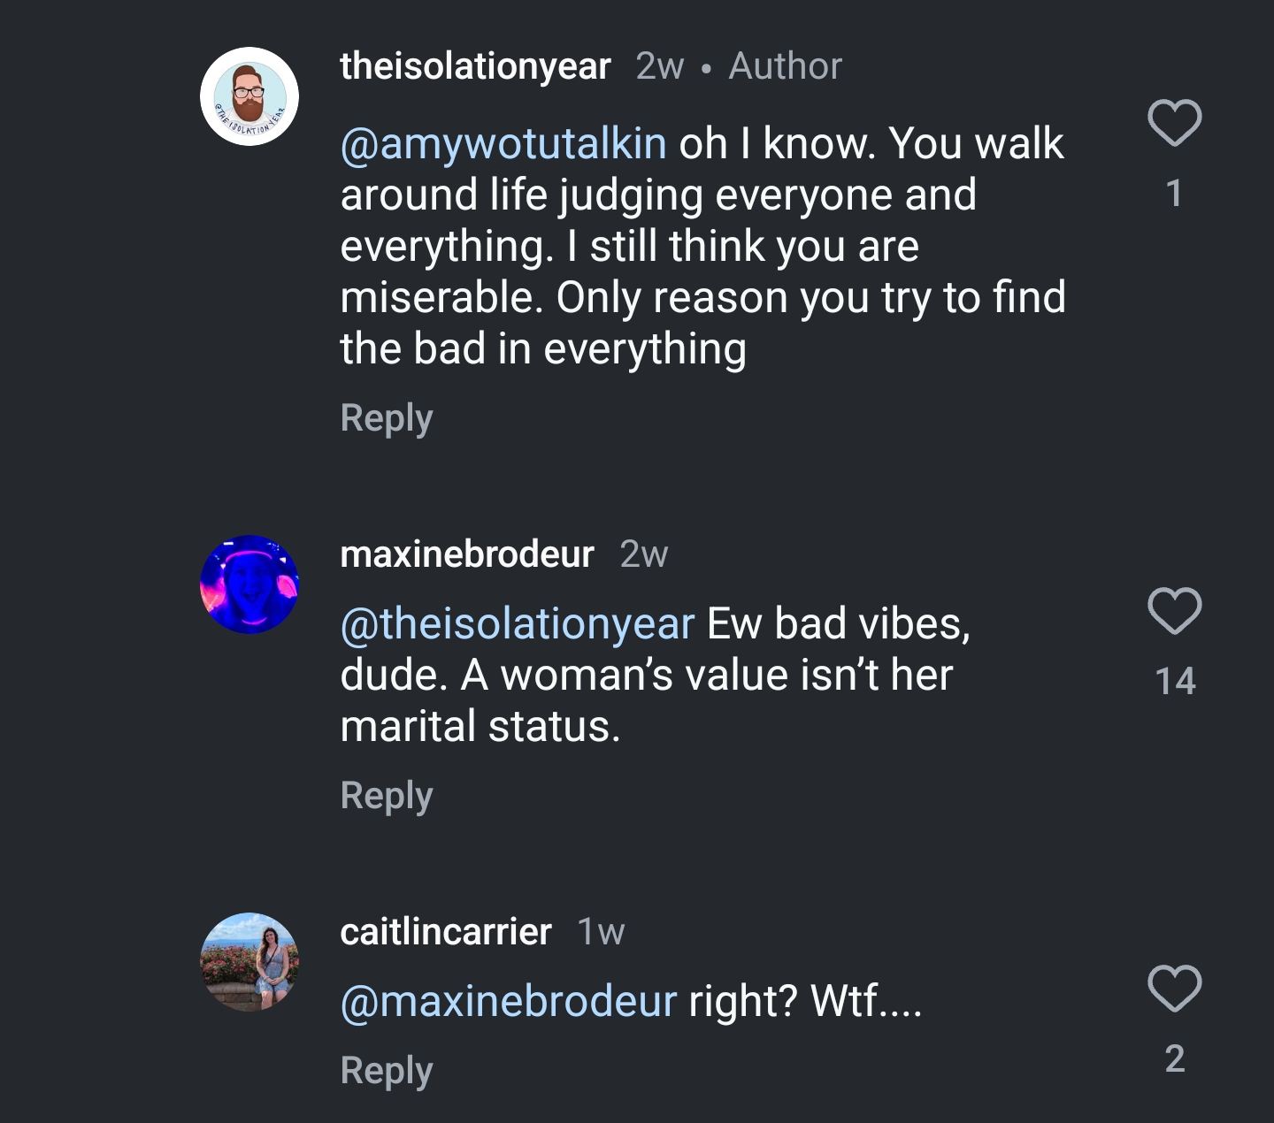Reply to caitlincarrier's comment
The height and width of the screenshot is (1123, 1274).
[x=387, y=1071]
